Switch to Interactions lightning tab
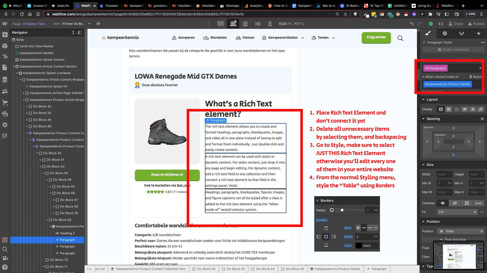The width and height of the screenshot is (487, 273). point(478,33)
